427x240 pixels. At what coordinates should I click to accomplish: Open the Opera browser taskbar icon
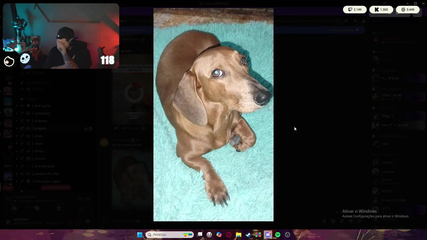[x=229, y=235]
